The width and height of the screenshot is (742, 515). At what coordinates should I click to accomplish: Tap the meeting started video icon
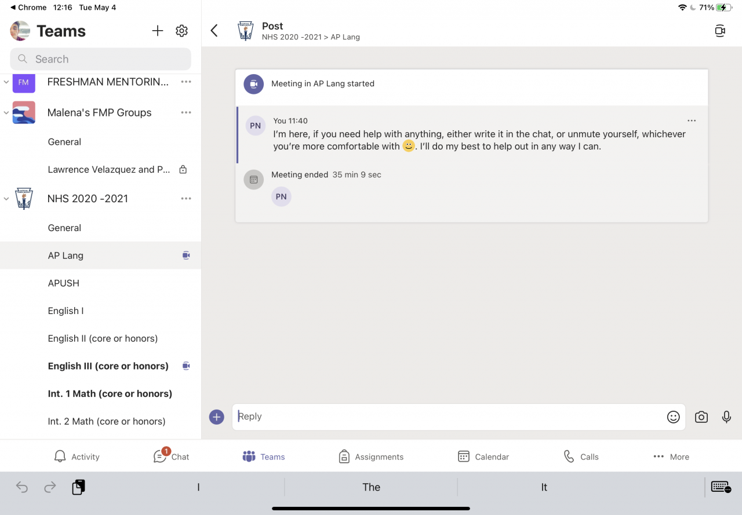tap(253, 84)
